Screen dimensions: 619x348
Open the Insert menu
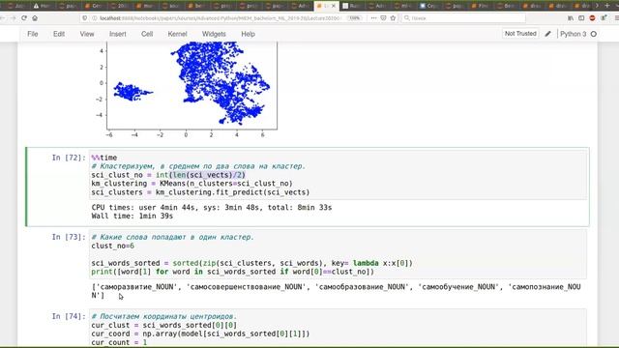click(x=118, y=34)
